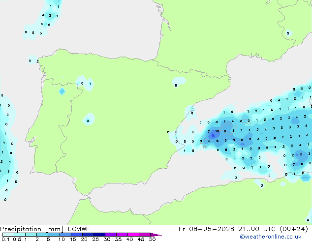Click the 1–2 mm legend color swatch
Viewport: 312px width, 241px height.
pos(31,235)
